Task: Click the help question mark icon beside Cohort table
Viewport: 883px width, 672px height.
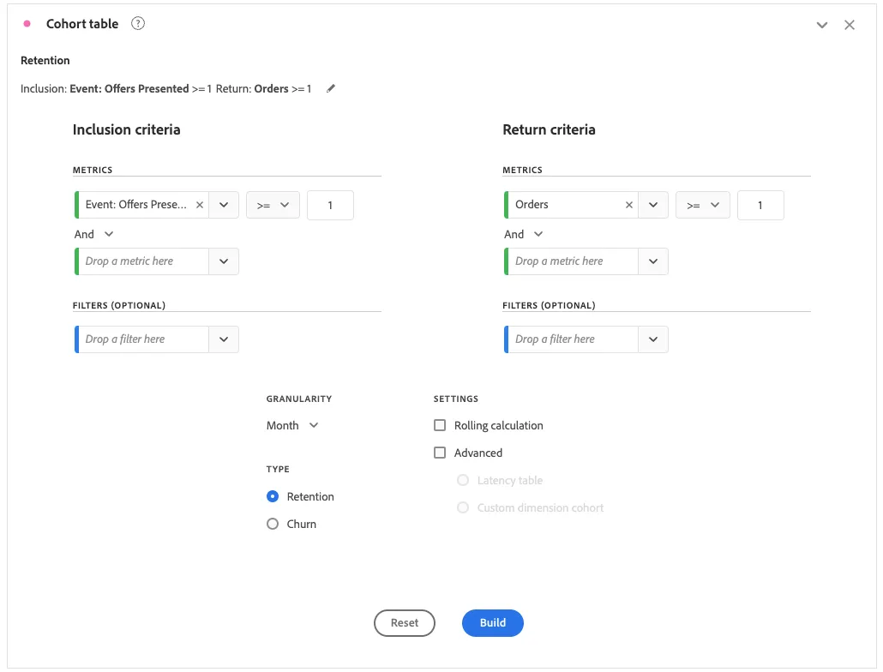Action: click(138, 24)
